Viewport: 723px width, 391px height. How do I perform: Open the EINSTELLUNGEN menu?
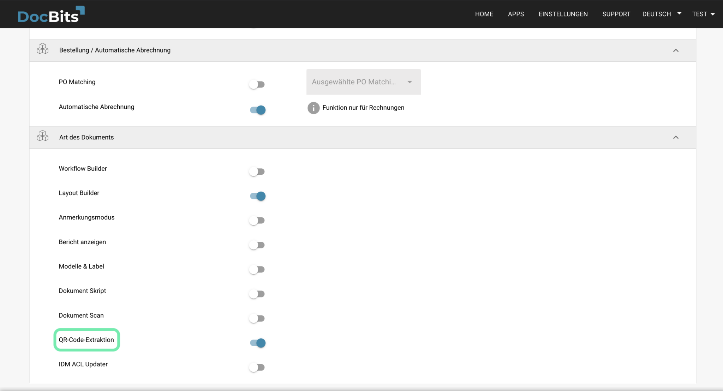563,14
